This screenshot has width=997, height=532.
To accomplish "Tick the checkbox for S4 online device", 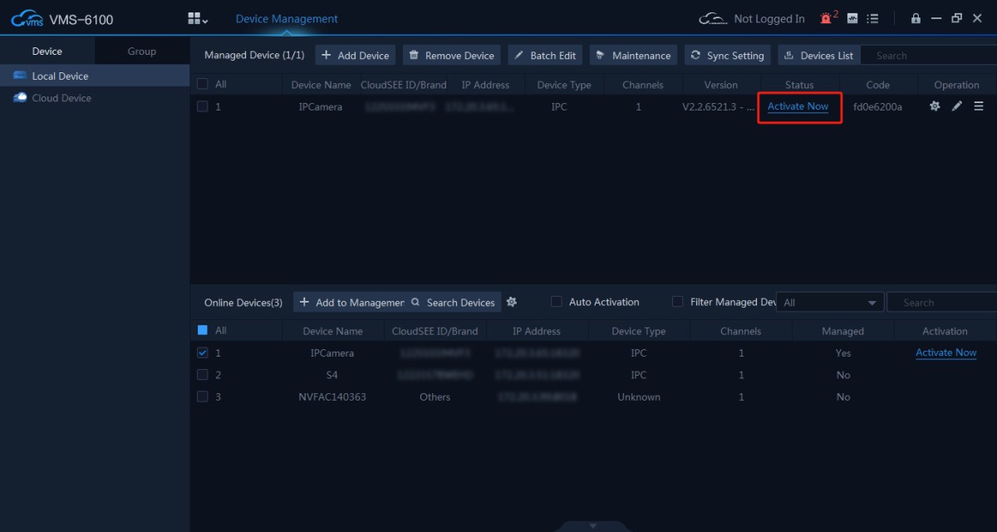I will [x=203, y=375].
